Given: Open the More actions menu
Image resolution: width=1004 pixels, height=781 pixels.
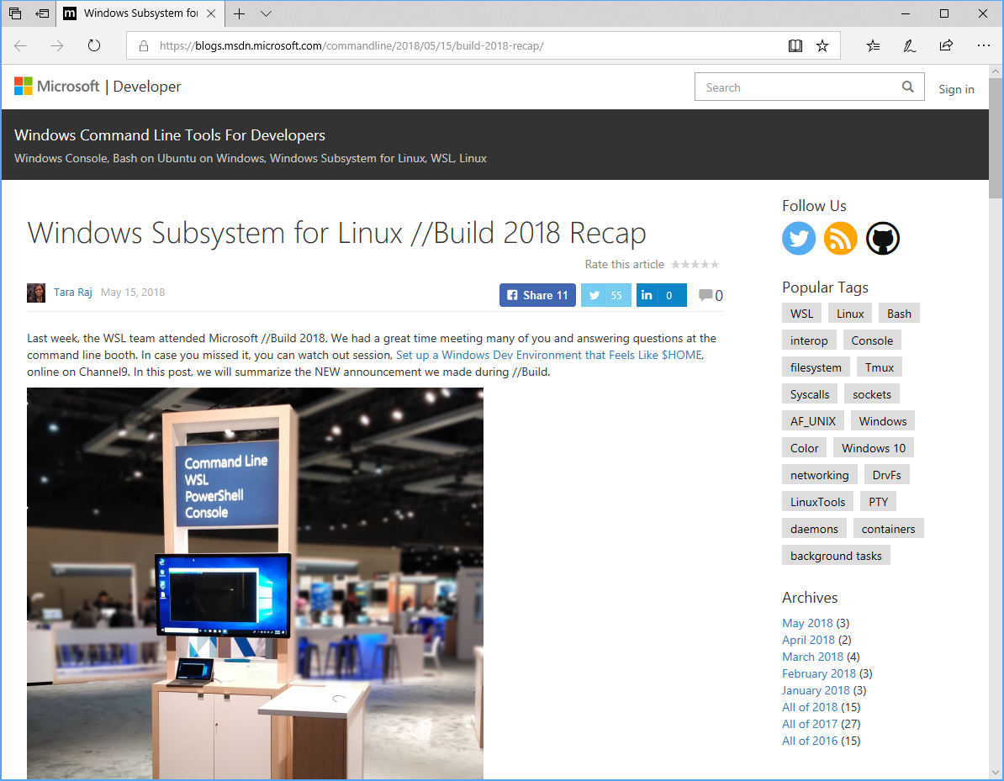Looking at the screenshot, I should (983, 45).
